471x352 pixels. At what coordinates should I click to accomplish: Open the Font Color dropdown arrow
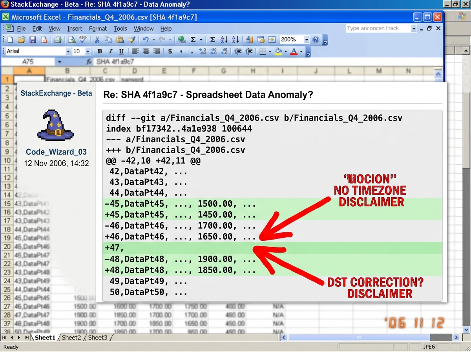point(301,51)
